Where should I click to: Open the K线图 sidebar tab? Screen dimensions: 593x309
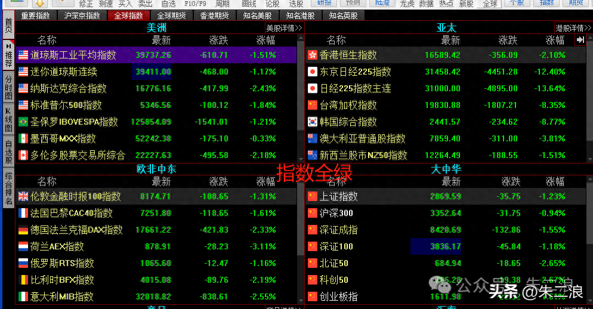8,120
